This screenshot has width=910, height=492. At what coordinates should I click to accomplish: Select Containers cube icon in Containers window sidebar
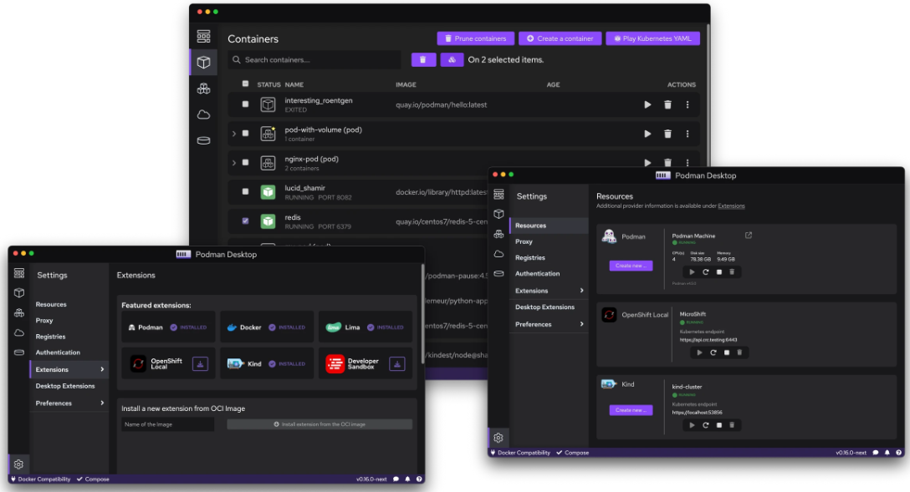tap(204, 62)
